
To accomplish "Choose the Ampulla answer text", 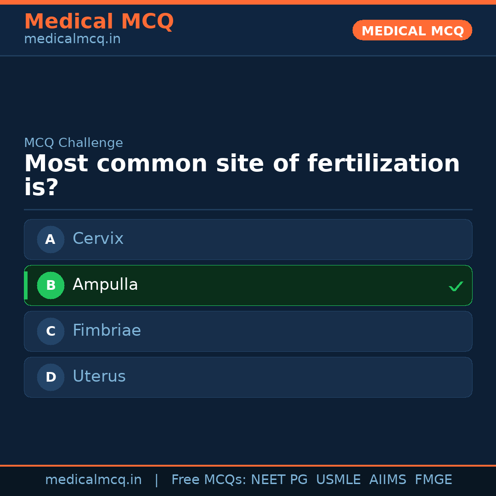I will coord(105,285).
